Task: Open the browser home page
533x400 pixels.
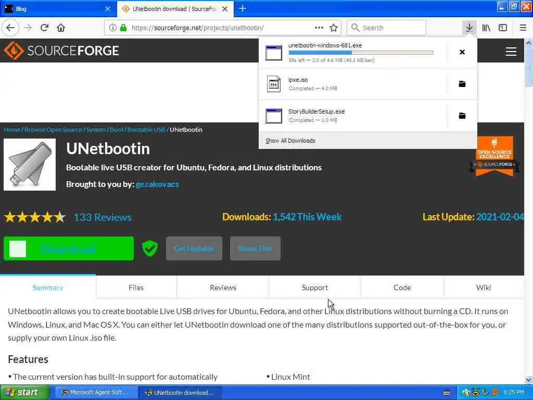Action: [61, 28]
